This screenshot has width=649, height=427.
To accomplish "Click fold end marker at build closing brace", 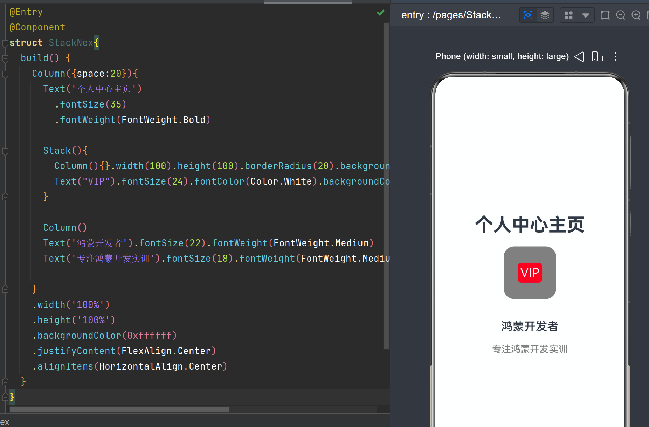I will click(5, 381).
